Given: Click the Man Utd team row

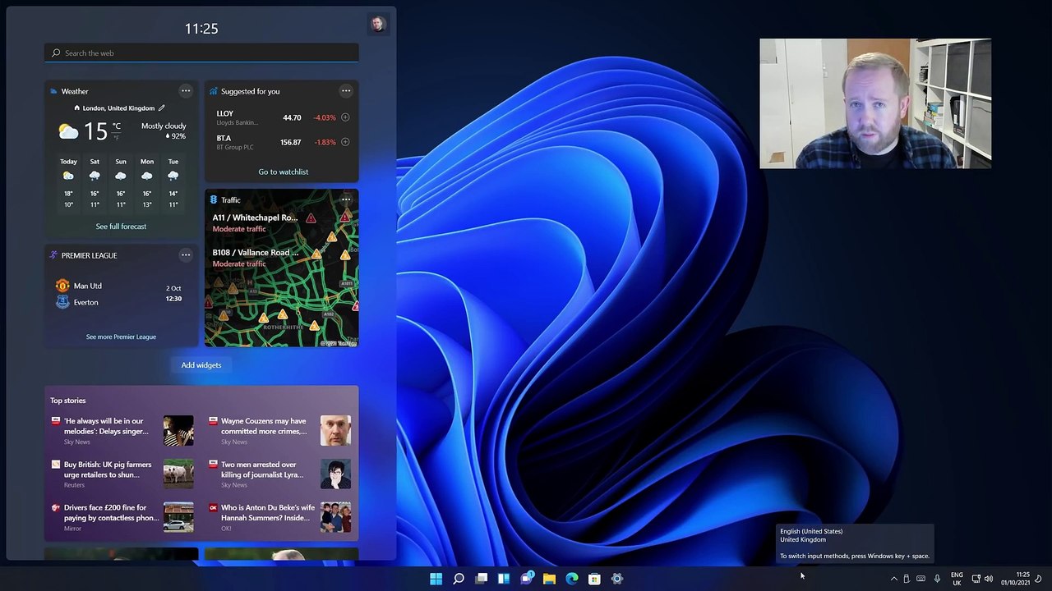Looking at the screenshot, I should click(79, 286).
